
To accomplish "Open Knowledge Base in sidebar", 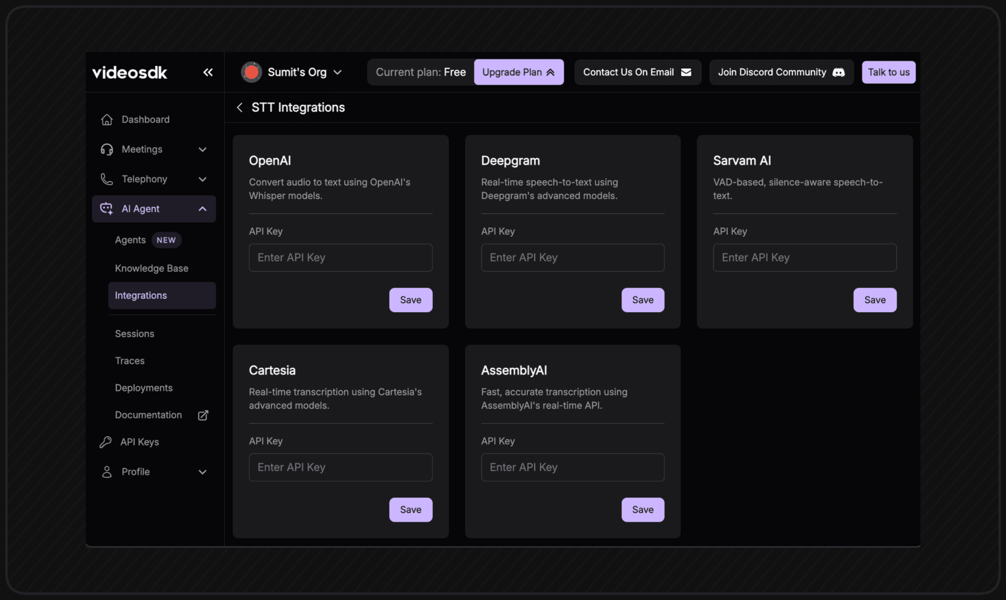I will [152, 269].
